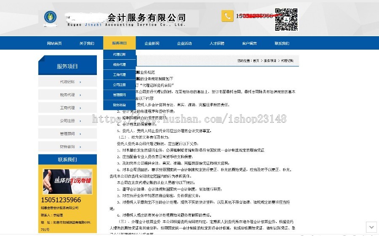Choose 工商代理 in the dropdown menu
This screenshot has width=379, height=236.
pos(120,74)
